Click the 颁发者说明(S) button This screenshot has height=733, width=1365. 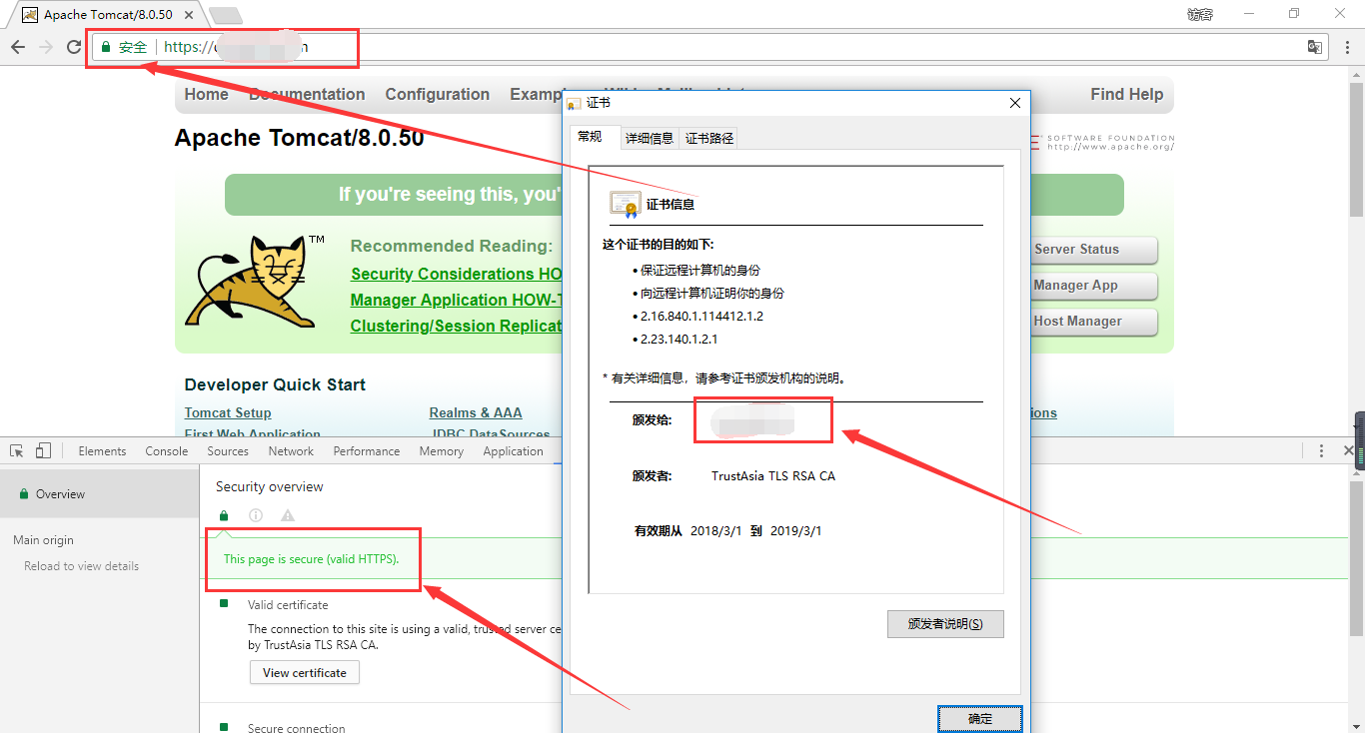(x=945, y=624)
